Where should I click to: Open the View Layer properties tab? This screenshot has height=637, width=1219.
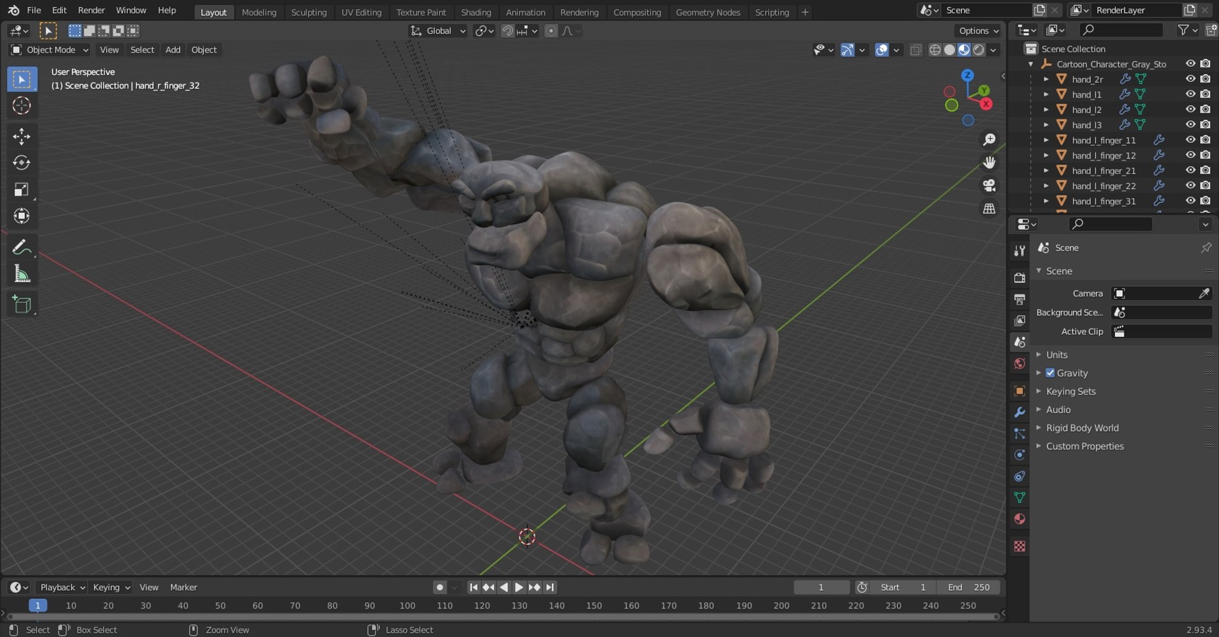pos(1020,321)
